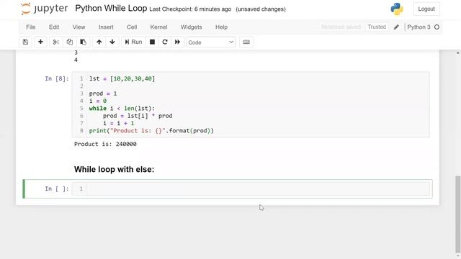461x259 pixels.
Task: Open the command palette keyboard icon
Action: point(246,42)
